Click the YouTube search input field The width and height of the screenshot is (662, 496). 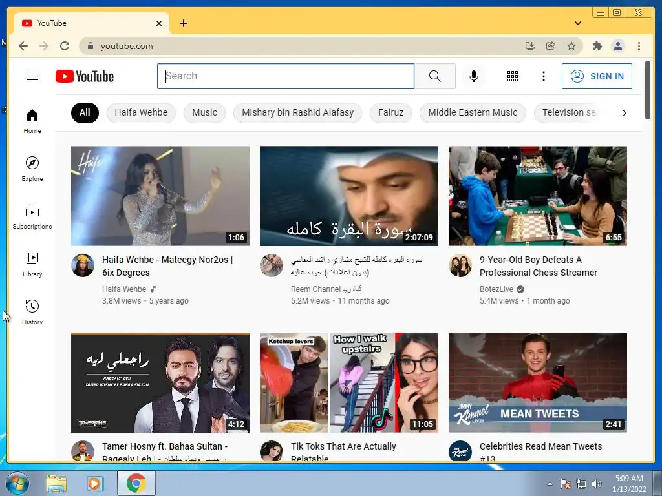(286, 76)
